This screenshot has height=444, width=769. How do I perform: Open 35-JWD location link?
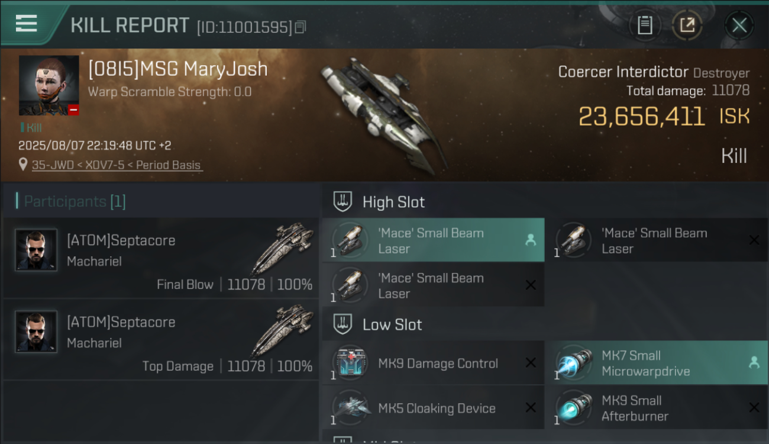(117, 165)
